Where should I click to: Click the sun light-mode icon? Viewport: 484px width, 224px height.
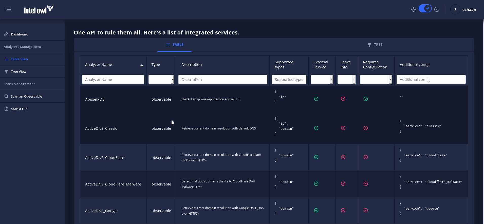tap(414, 9)
